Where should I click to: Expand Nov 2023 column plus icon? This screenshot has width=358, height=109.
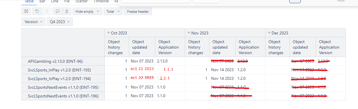(189, 33)
